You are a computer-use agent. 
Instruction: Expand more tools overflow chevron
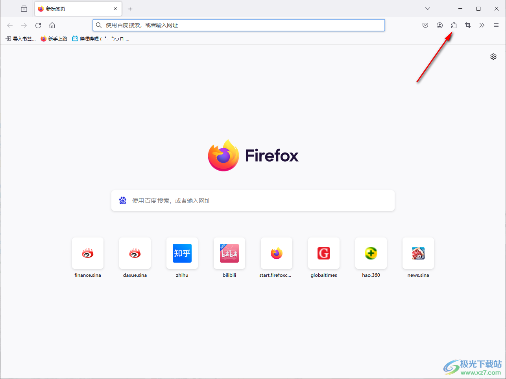coord(482,25)
